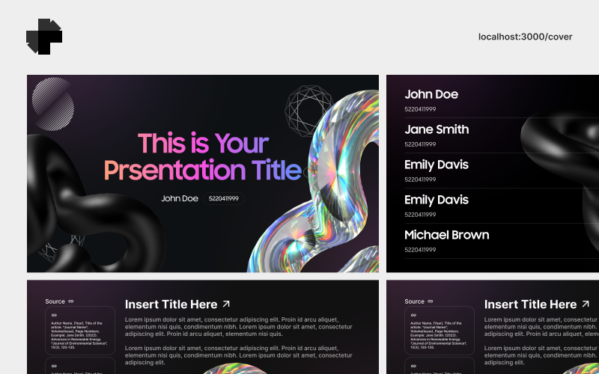The image size is (599, 374).
Task: Click the ID number under members list John Doe
Action: point(420,109)
